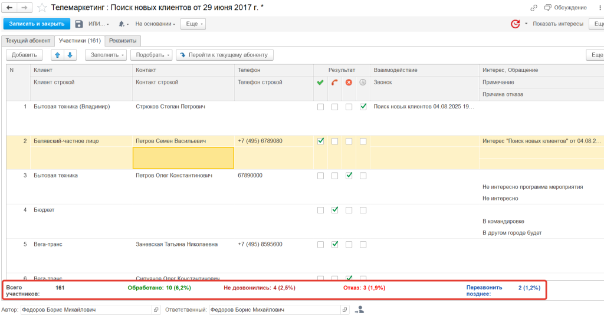The height and width of the screenshot is (316, 604).
Task: Click the red circular refresh icon
Action: pos(515,24)
